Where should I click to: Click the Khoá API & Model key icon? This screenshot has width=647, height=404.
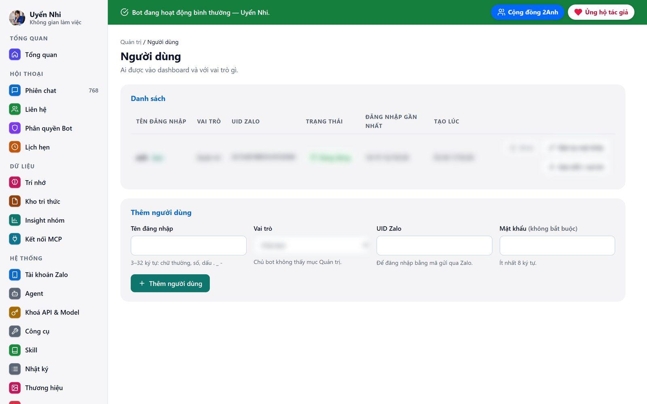pos(15,312)
